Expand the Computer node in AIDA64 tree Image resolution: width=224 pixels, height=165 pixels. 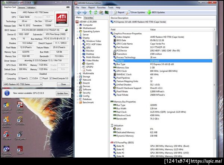click(x=78, y=25)
